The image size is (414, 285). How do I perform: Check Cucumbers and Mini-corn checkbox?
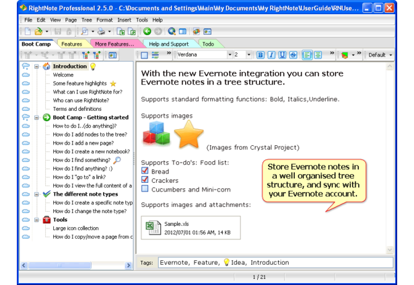coord(145,188)
